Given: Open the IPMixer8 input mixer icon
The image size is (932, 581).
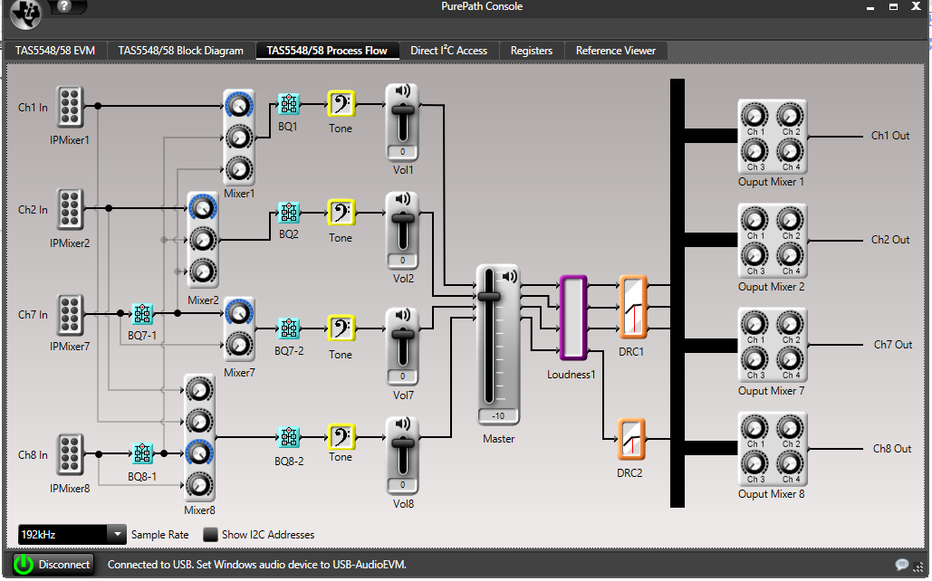Looking at the screenshot, I should tap(70, 454).
